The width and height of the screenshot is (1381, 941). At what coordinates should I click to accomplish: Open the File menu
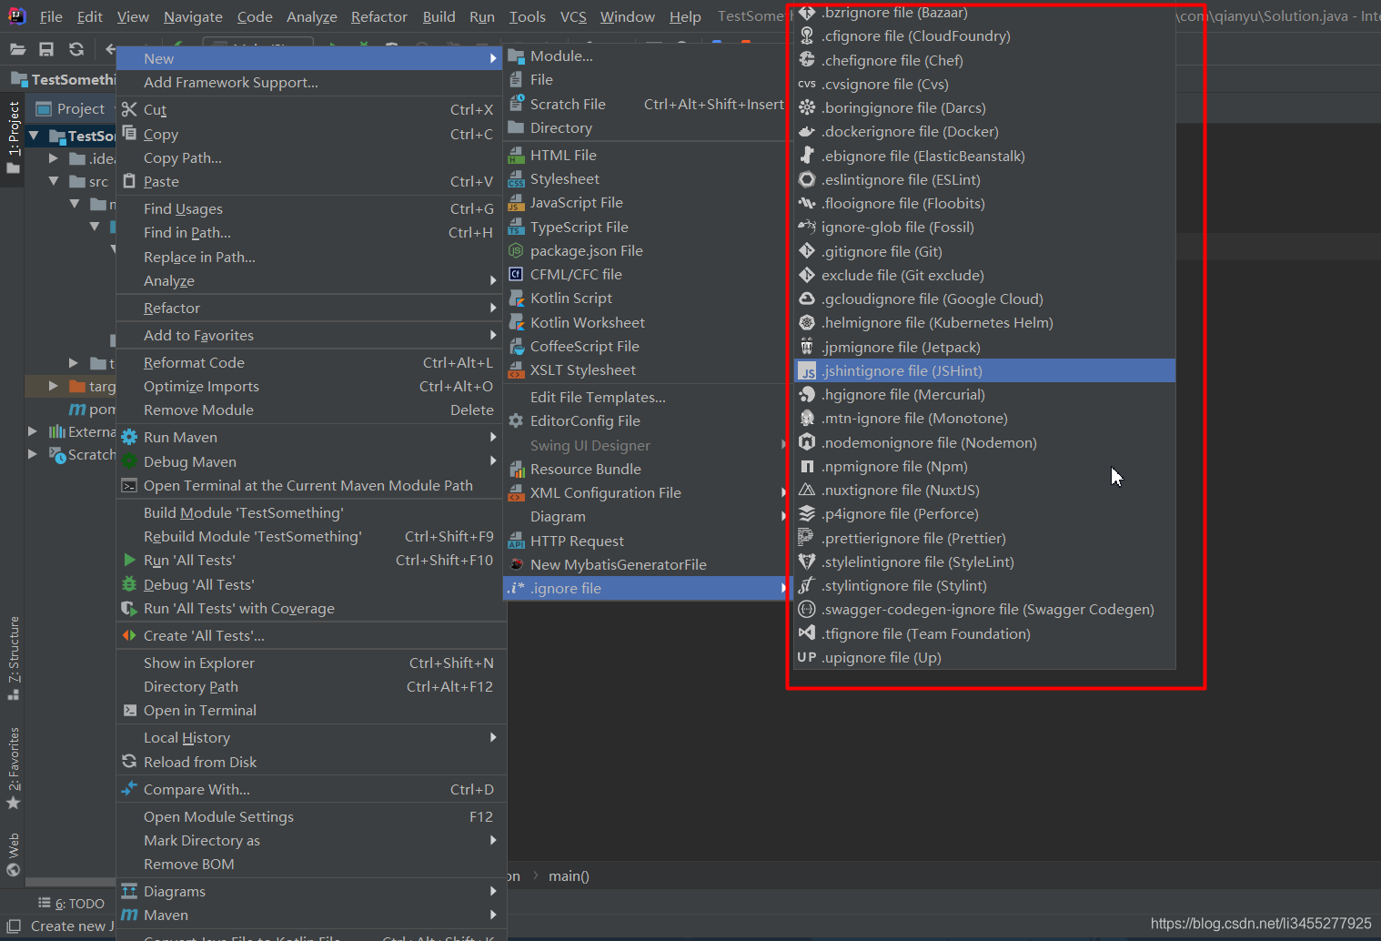[51, 16]
